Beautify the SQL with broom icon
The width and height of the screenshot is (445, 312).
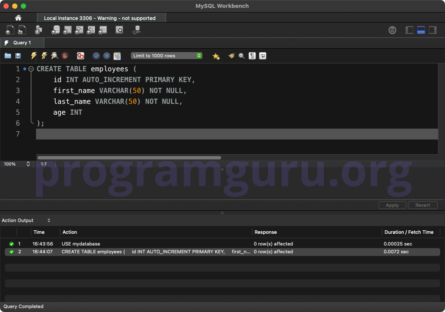click(231, 56)
